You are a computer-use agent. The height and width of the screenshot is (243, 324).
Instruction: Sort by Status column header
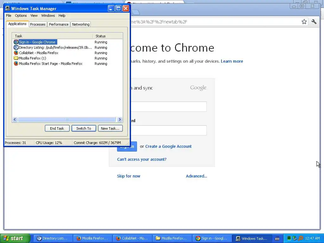tap(108, 36)
